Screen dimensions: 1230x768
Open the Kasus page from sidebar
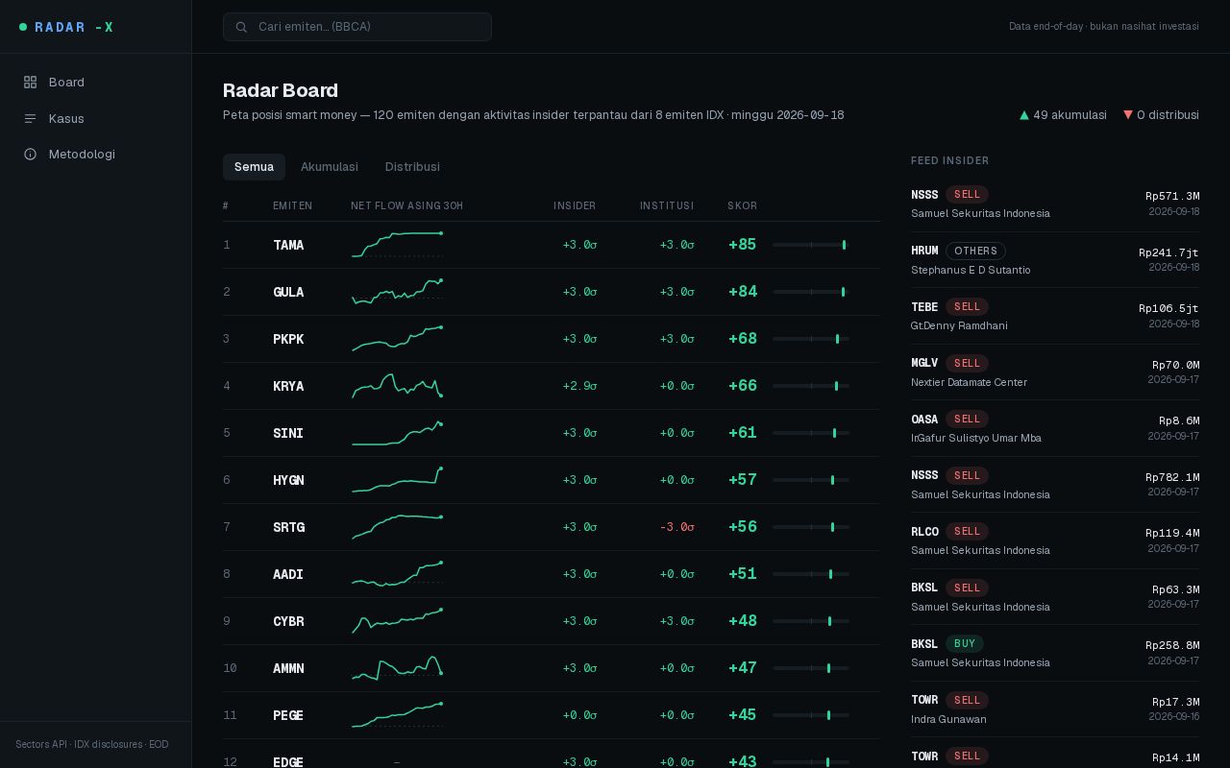66,119
